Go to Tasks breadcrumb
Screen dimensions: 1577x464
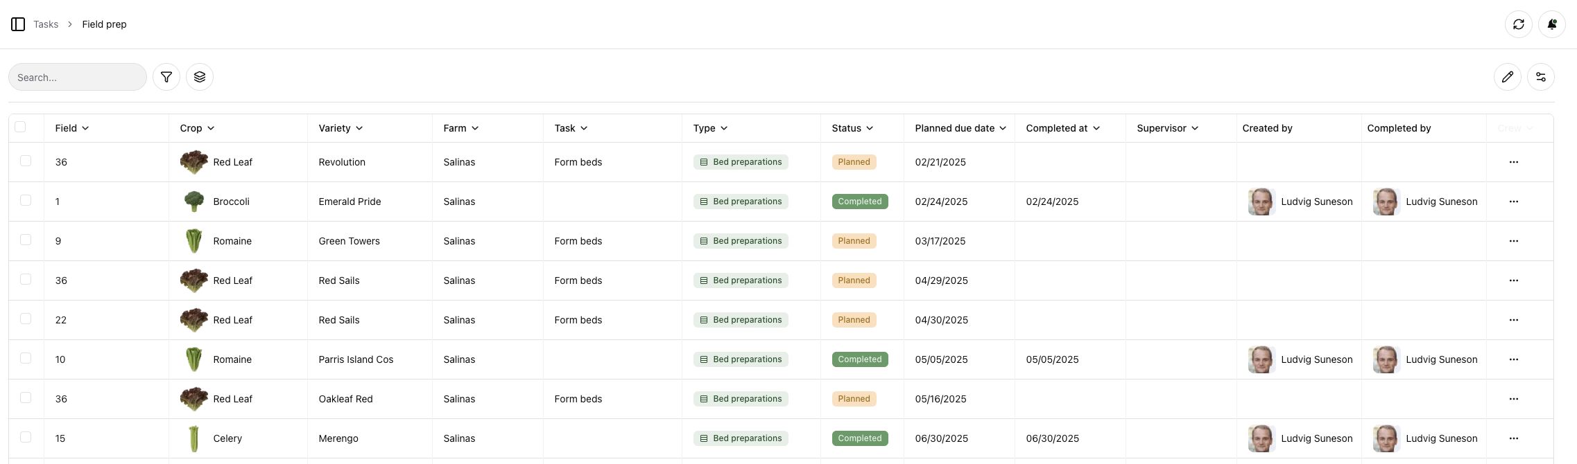click(46, 24)
